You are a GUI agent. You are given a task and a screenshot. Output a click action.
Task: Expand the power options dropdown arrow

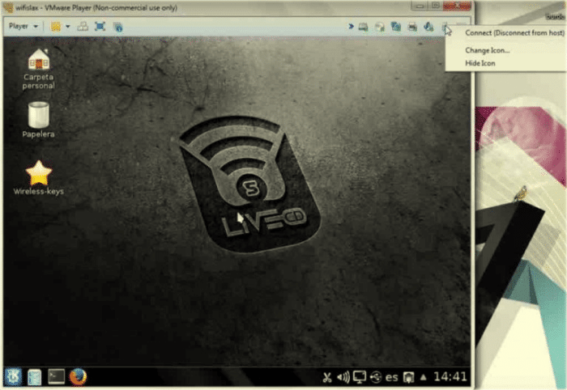coord(67,27)
